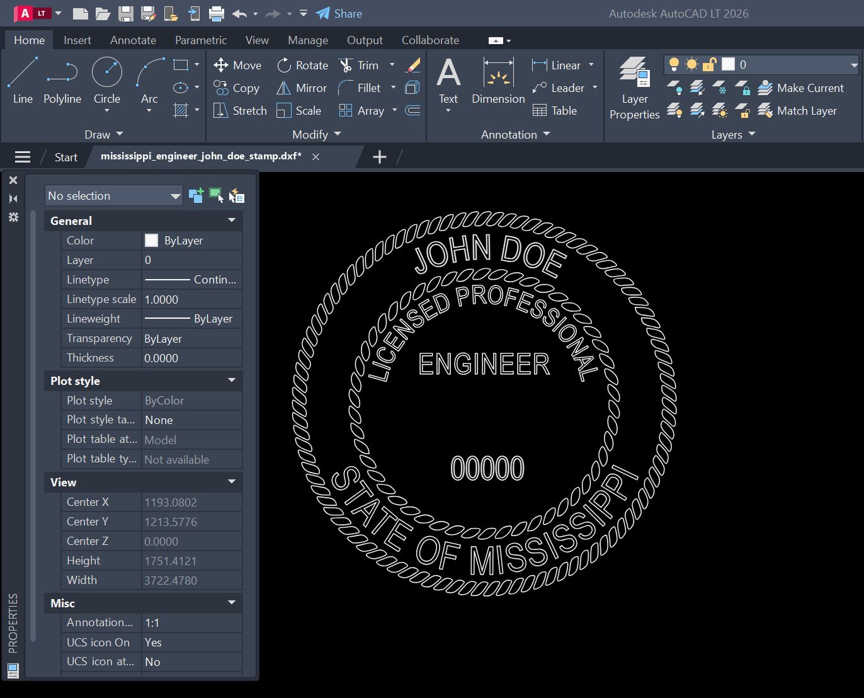
Task: Select the Line tool
Action: coord(23,81)
